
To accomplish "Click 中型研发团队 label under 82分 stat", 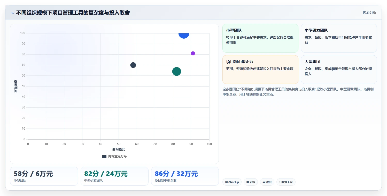I will [x=94, y=181].
